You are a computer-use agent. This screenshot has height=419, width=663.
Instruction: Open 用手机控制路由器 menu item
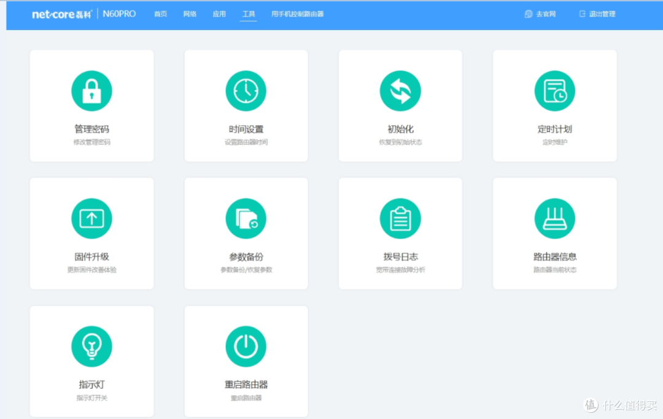297,14
